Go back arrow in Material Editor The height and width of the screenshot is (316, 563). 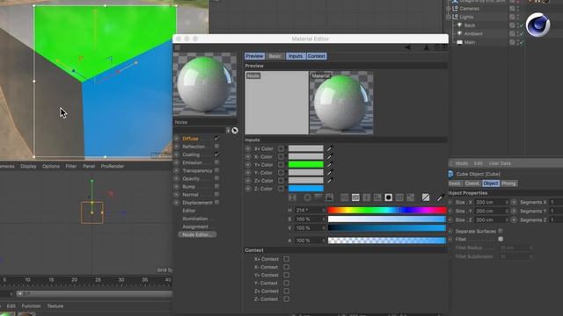(407, 47)
